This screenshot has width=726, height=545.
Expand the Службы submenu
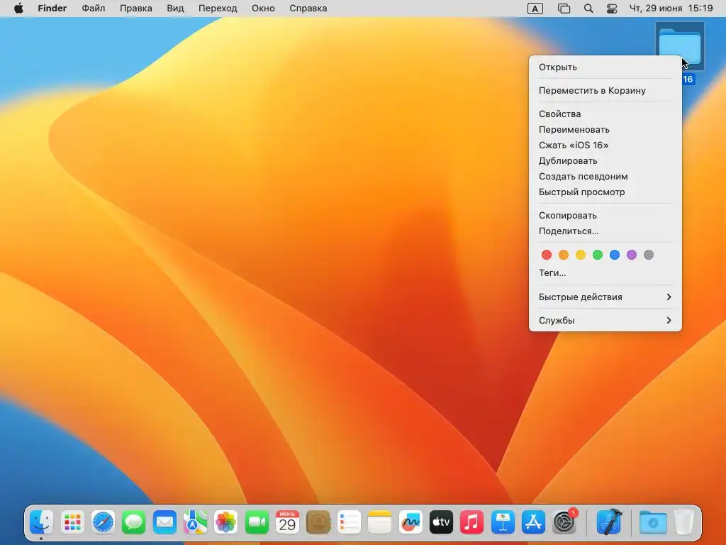point(605,320)
